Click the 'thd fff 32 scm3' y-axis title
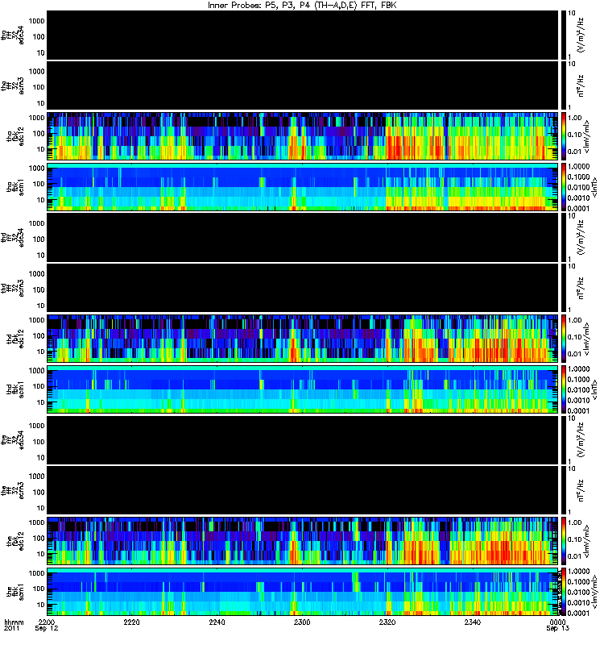This screenshot has width=604, height=645. [12, 288]
